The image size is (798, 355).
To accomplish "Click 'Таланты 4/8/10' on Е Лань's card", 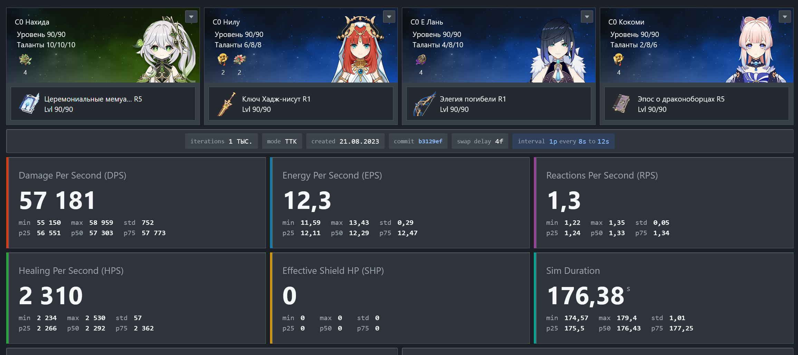I will coord(438,45).
